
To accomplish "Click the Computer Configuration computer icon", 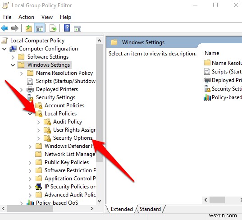I will click(x=13, y=49).
